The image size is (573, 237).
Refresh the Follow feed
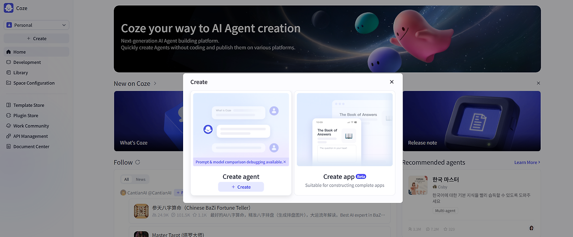[x=137, y=162]
